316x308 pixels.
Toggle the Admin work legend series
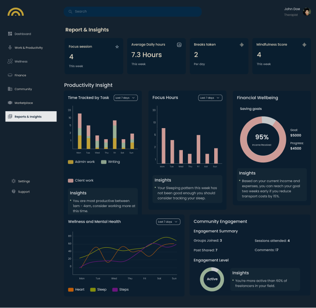click(81, 162)
